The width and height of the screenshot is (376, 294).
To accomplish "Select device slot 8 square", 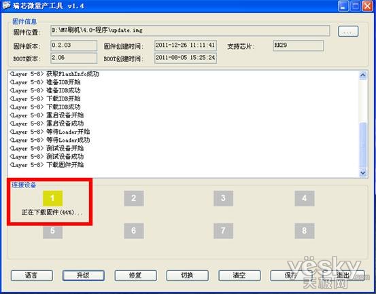I will pyautogui.click(x=305, y=231).
